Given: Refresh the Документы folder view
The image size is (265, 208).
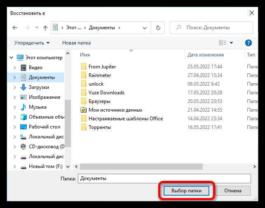Looking at the screenshot, I should [158, 28].
